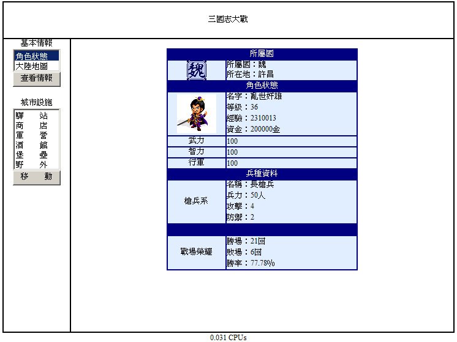Screen dimensions: 457x342
Task: Click the 基本情報 heading
Action: tap(36, 43)
